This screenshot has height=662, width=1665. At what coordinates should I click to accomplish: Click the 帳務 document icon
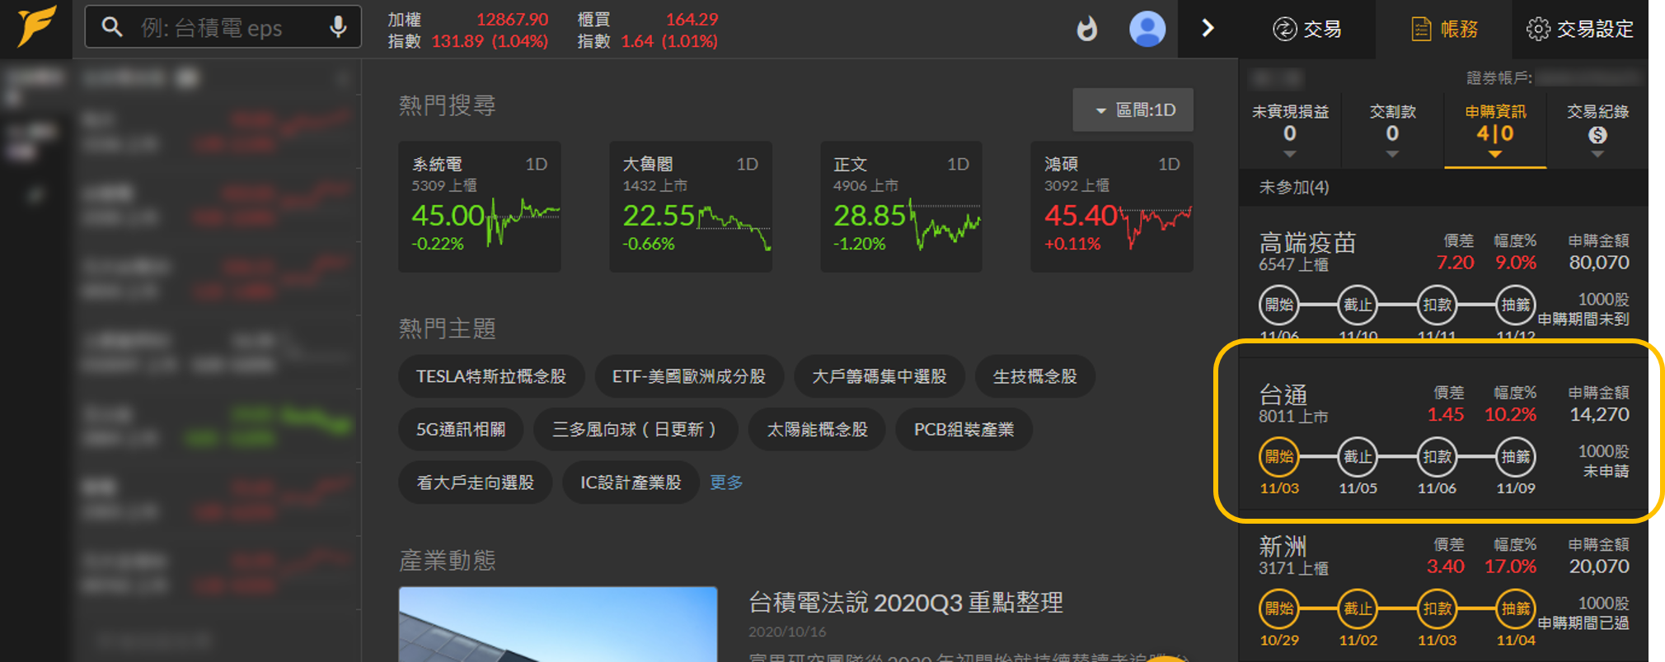click(x=1421, y=29)
